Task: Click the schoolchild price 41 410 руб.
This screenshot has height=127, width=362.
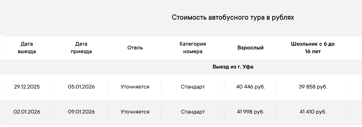Action: click(x=313, y=112)
